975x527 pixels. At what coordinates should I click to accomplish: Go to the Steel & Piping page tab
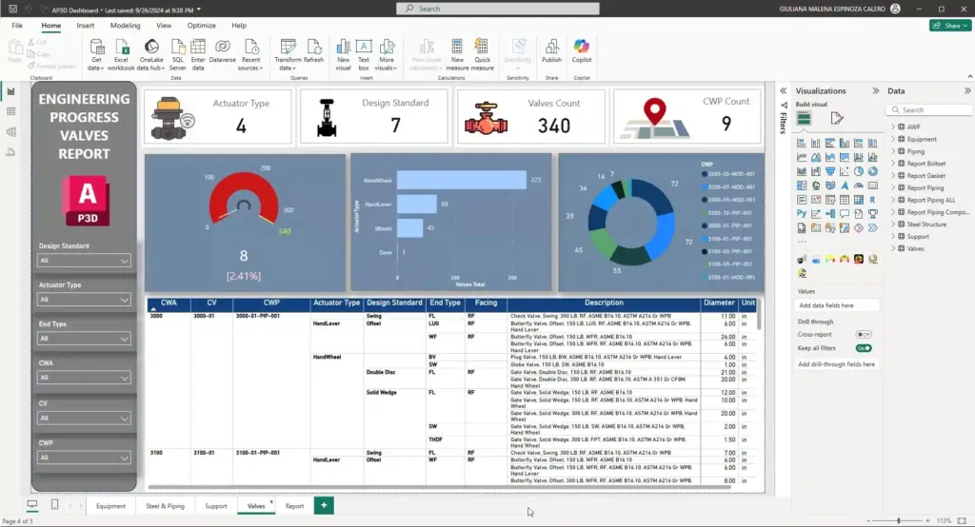166,506
